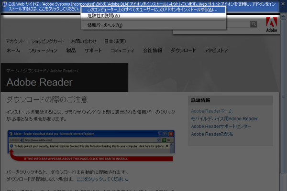This screenshot has width=287, height=191.
Task: Click the shield icon on the information bar
Action: pyautogui.click(x=4, y=3)
